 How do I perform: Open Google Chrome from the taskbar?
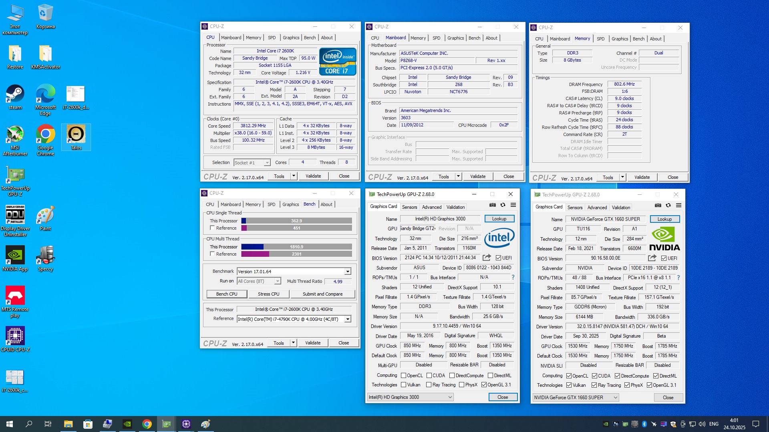(147, 424)
